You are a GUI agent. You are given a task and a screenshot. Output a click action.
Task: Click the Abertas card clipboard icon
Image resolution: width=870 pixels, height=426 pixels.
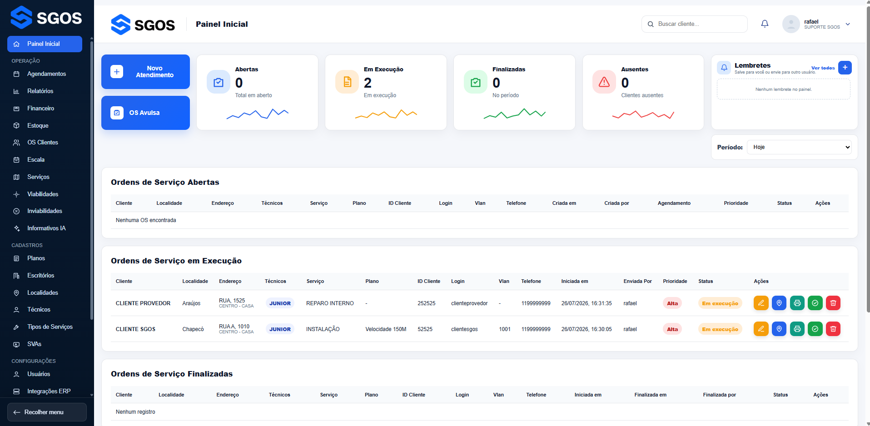click(x=219, y=82)
